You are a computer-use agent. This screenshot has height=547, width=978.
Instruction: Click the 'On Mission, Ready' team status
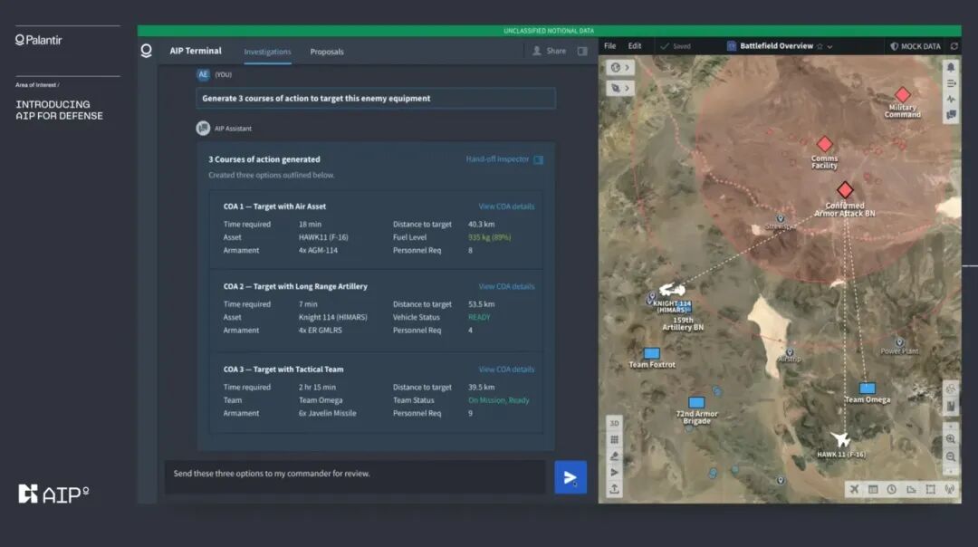tap(498, 400)
